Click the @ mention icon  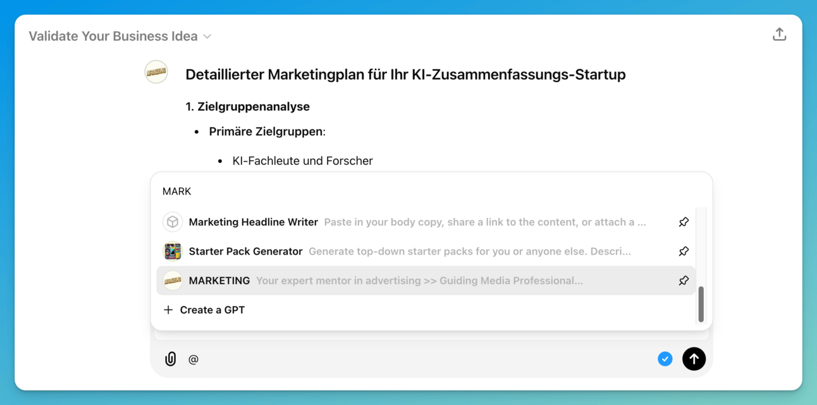[193, 360]
